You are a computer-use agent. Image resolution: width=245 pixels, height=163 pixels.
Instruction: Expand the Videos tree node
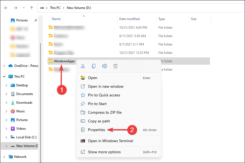(6, 129)
